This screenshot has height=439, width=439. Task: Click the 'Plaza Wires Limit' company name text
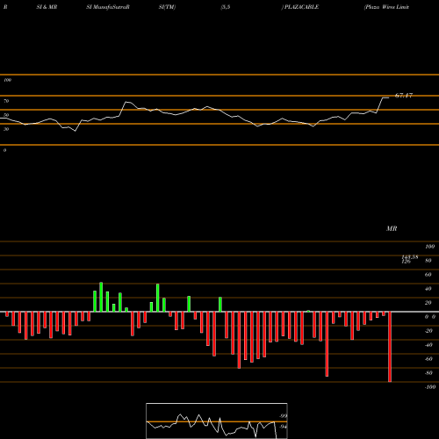click(x=386, y=7)
